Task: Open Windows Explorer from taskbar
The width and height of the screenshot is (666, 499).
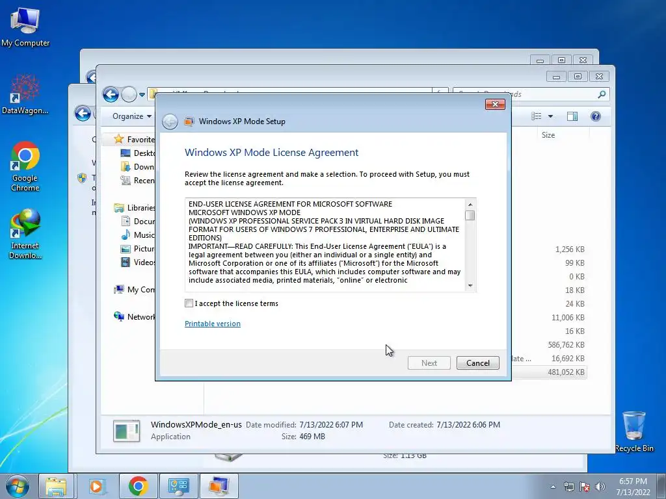Action: [56, 486]
